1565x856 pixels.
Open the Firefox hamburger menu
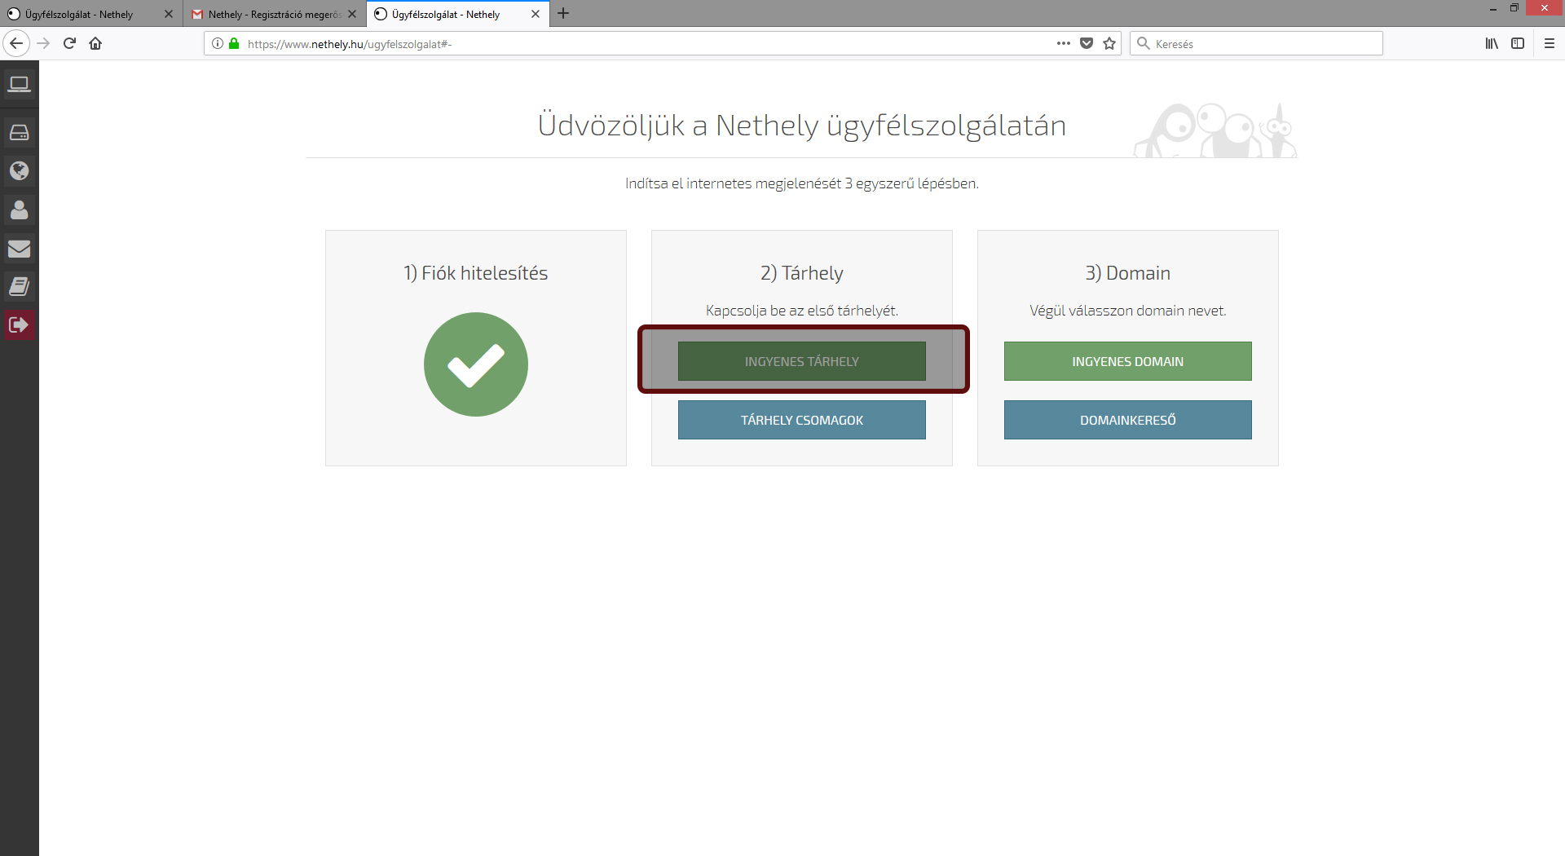1550,44
